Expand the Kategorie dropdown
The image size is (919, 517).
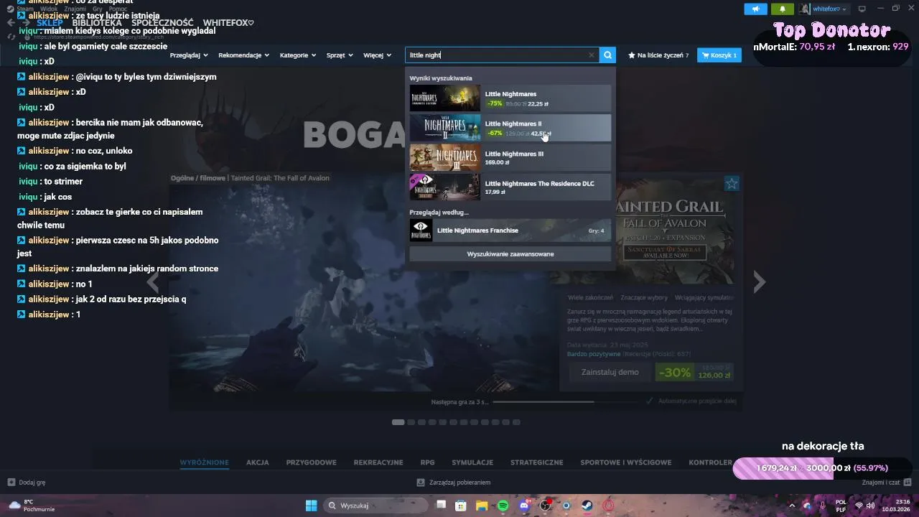[x=298, y=55]
